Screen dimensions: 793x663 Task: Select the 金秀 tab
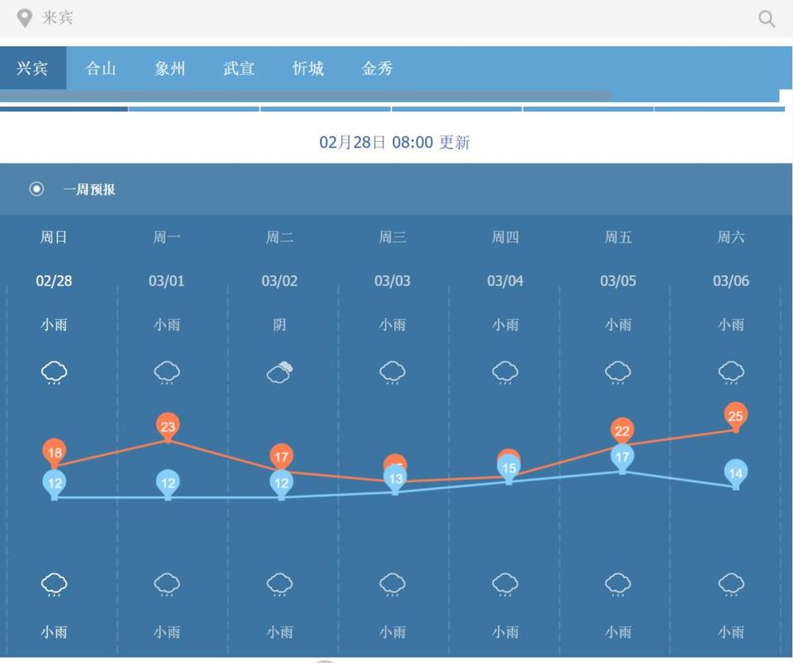(x=377, y=68)
